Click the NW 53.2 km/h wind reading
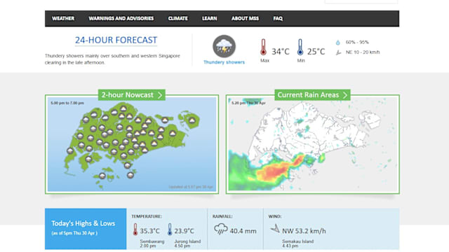 pos(304,231)
